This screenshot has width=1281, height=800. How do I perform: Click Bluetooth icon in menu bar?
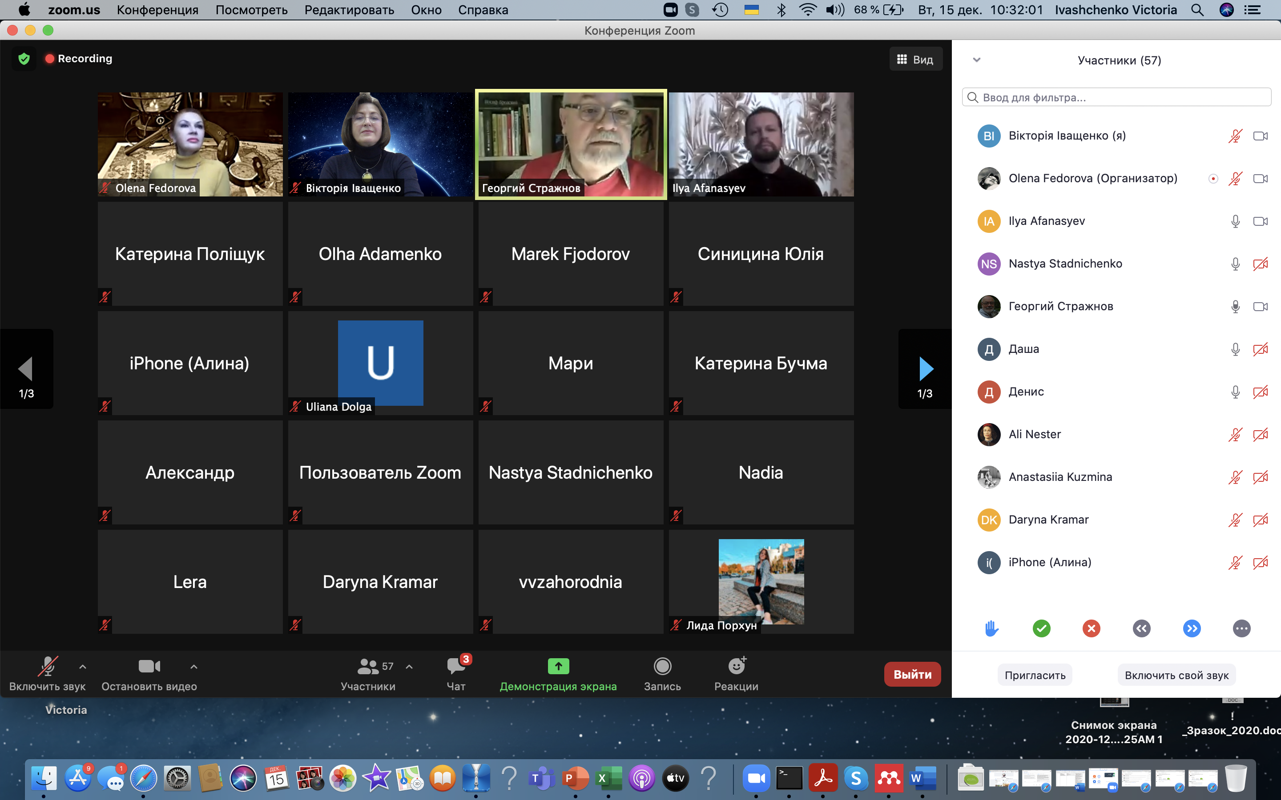click(x=781, y=9)
